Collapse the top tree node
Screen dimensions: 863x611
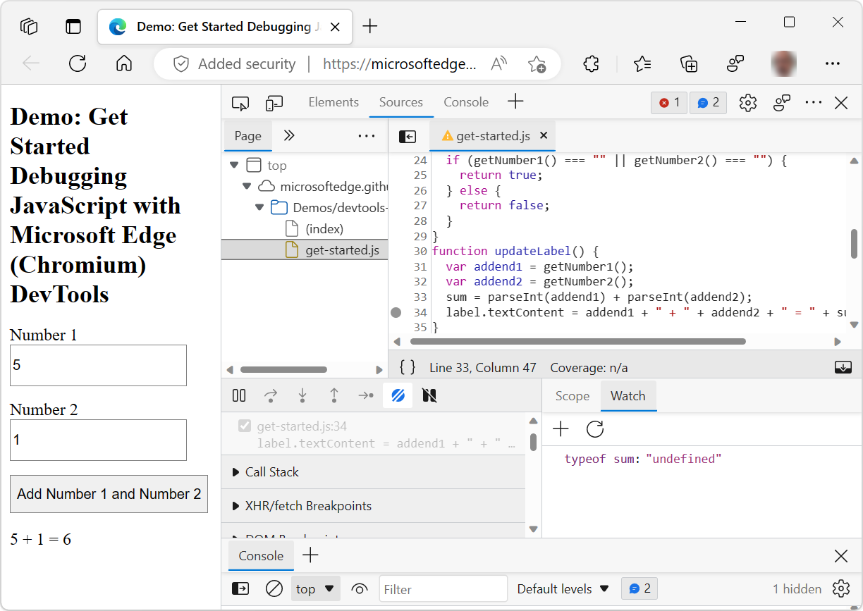click(x=234, y=166)
